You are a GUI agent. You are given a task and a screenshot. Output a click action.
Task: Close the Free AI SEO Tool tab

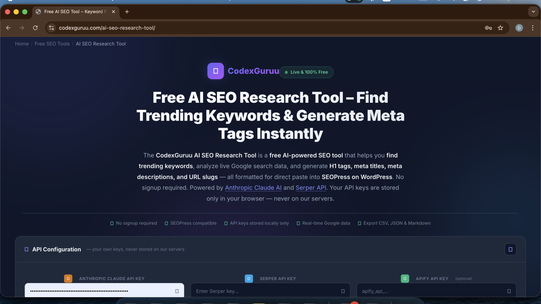113,11
